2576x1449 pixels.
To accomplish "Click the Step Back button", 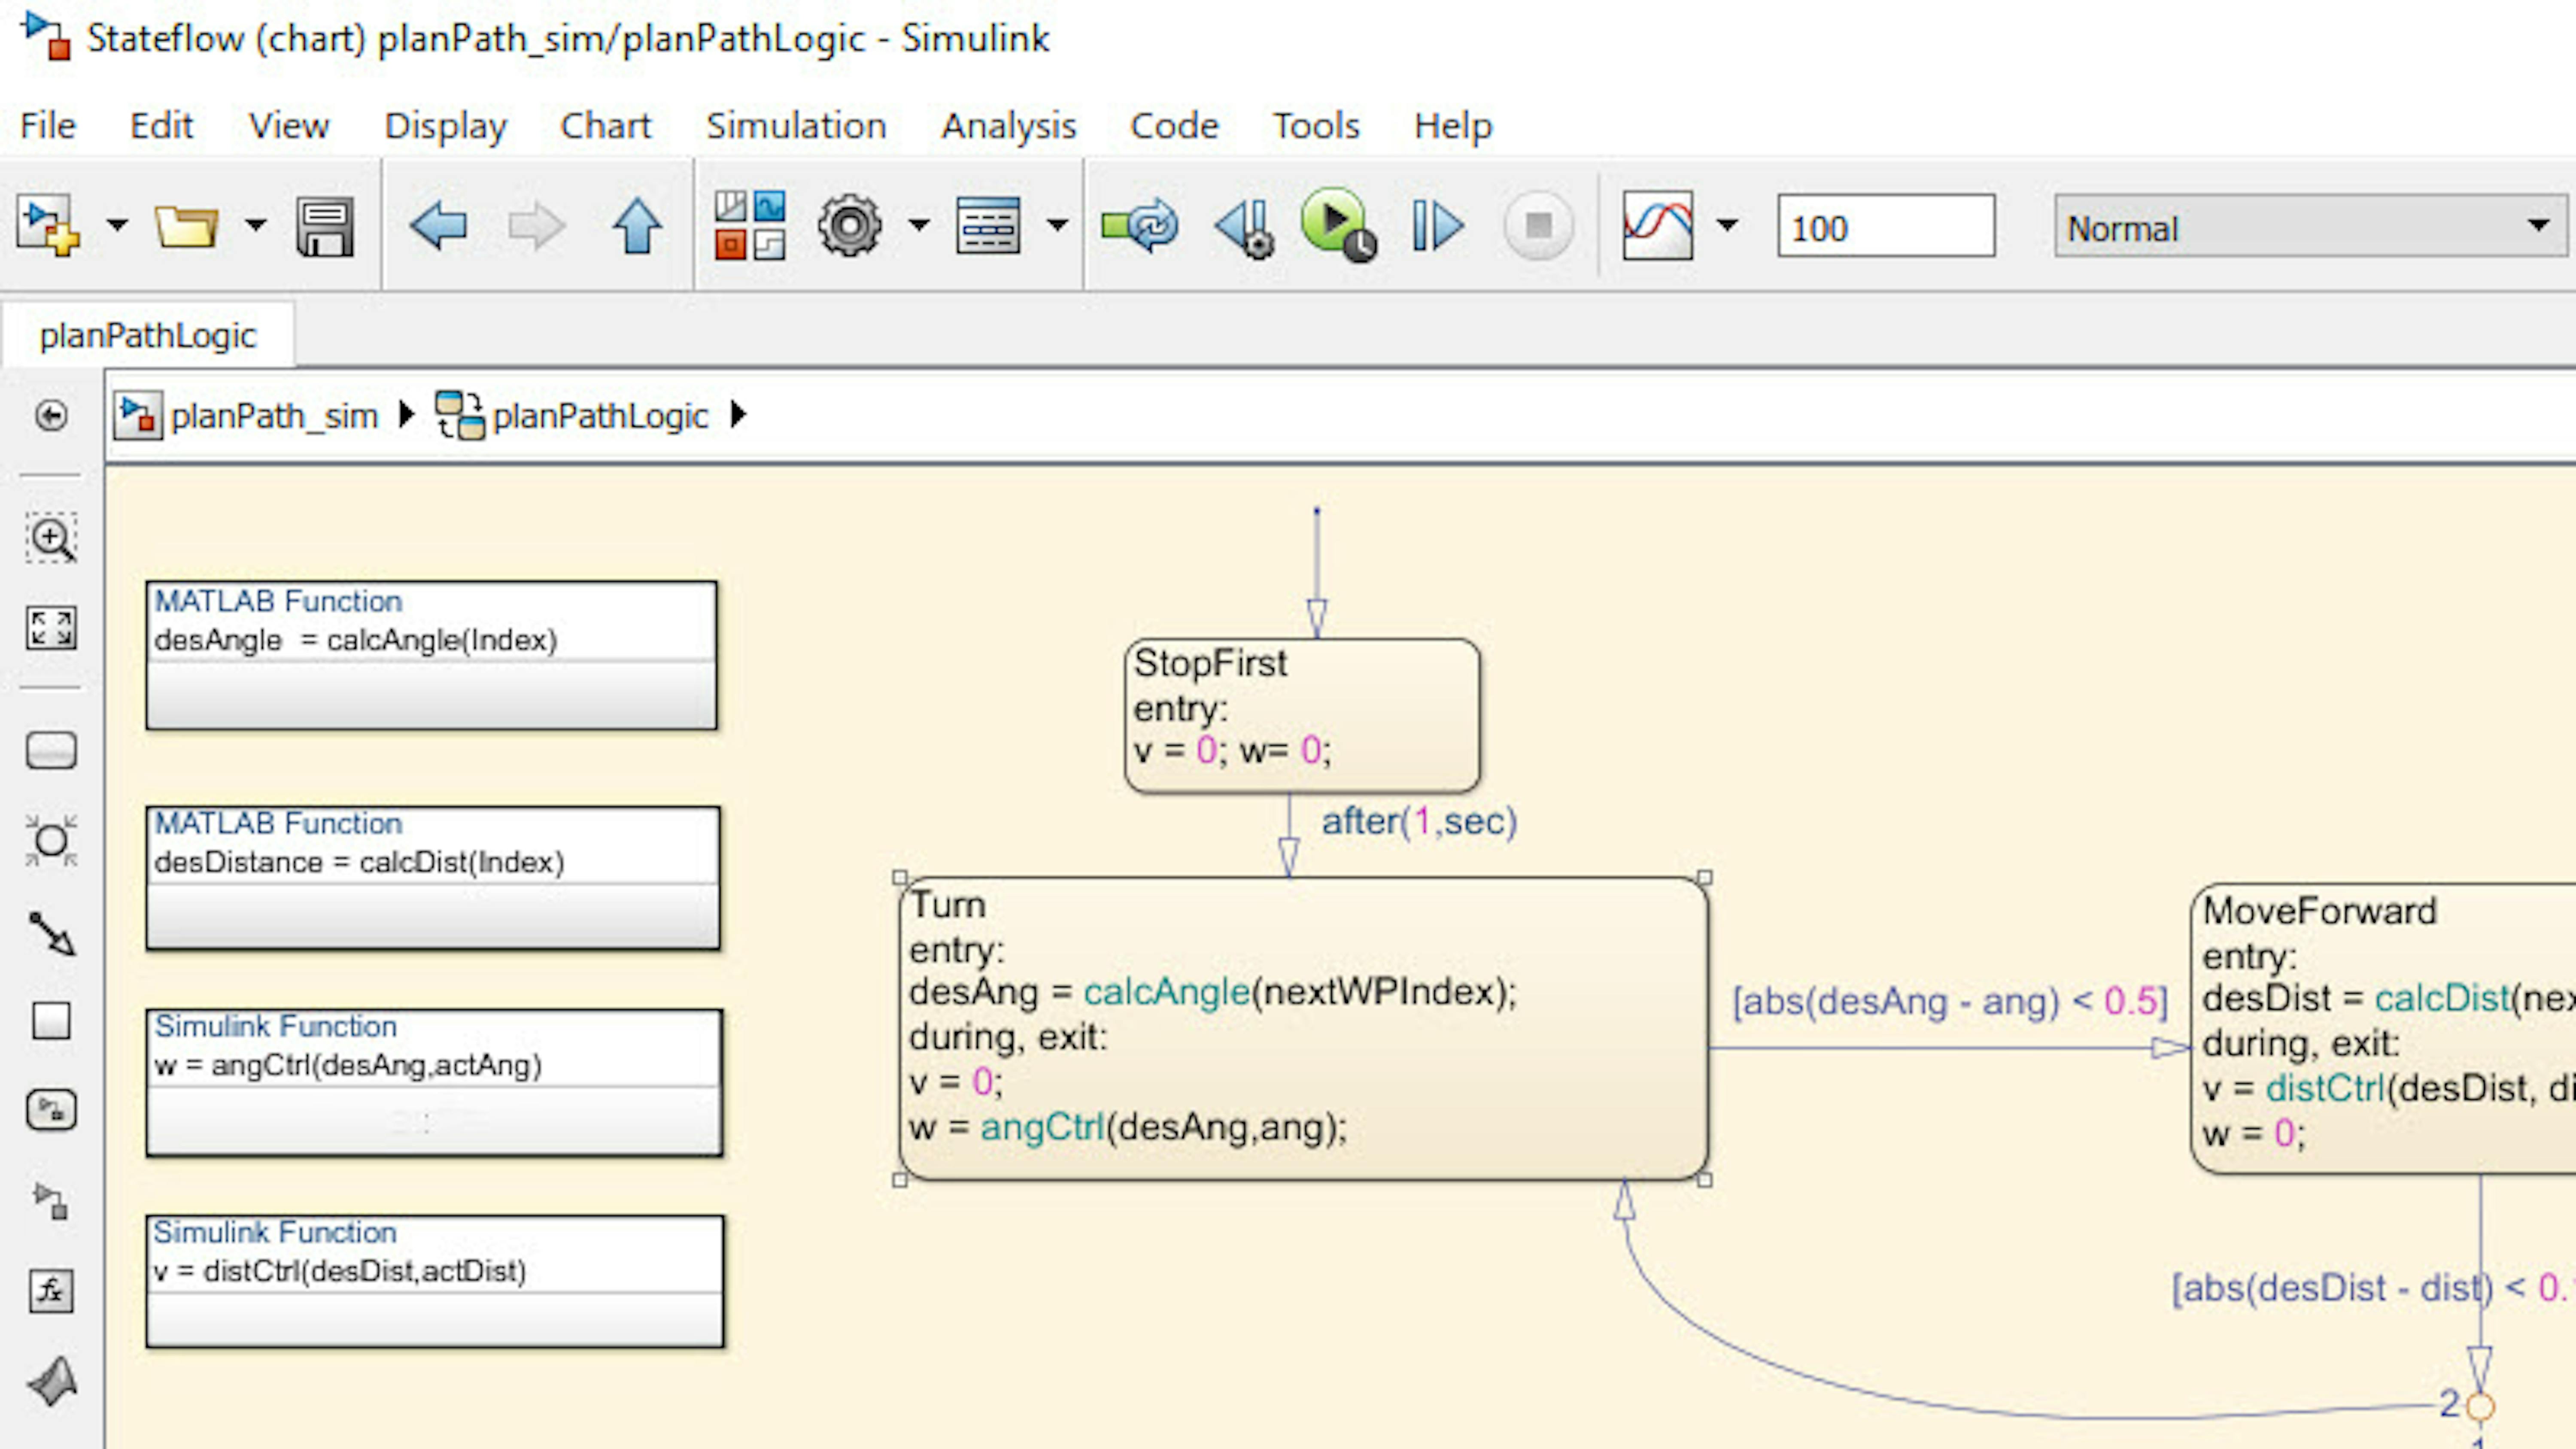I will click(x=1245, y=228).
